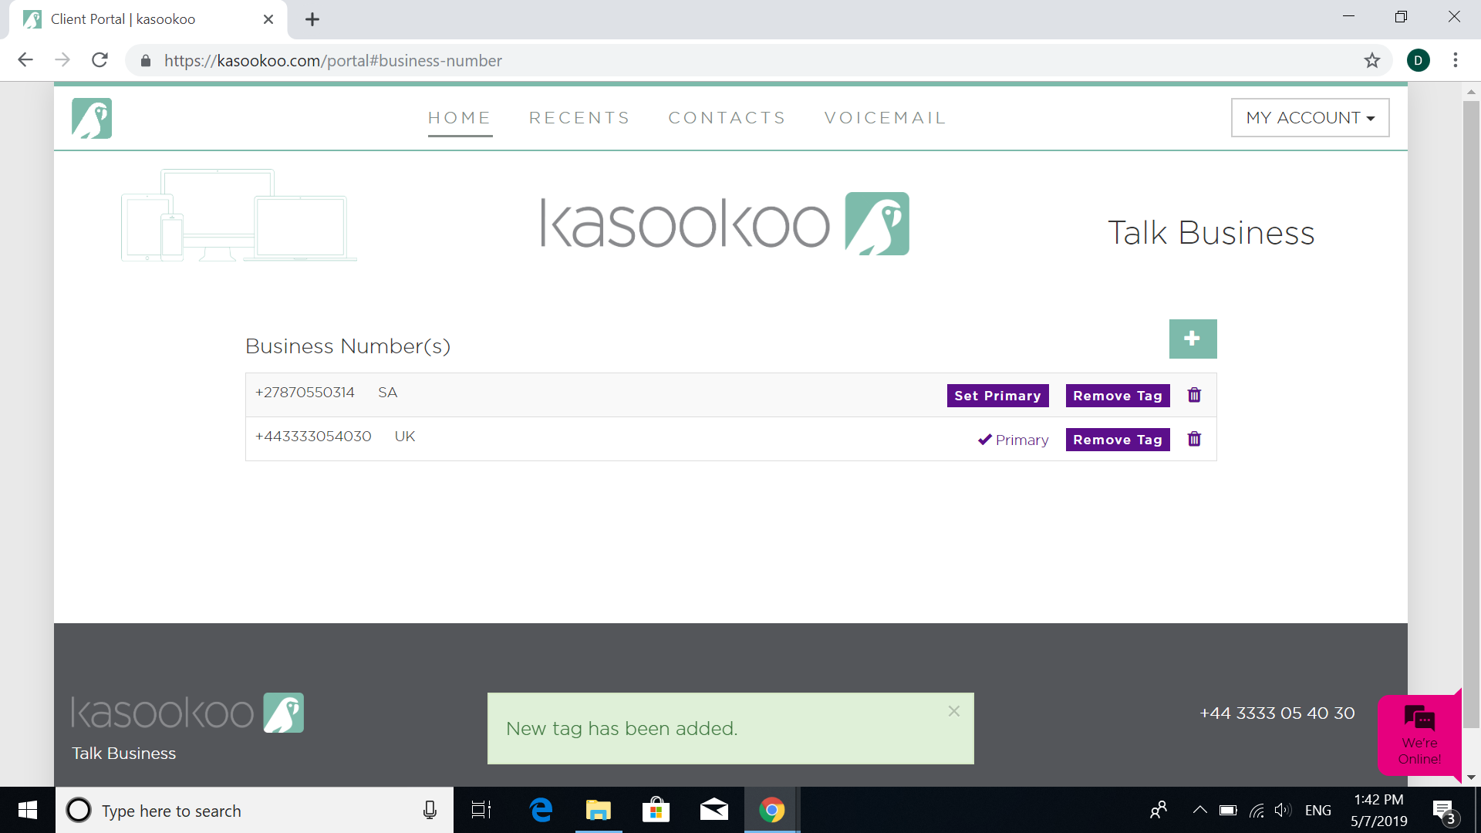
Task: Reload the page using browser refresh icon
Action: click(100, 60)
